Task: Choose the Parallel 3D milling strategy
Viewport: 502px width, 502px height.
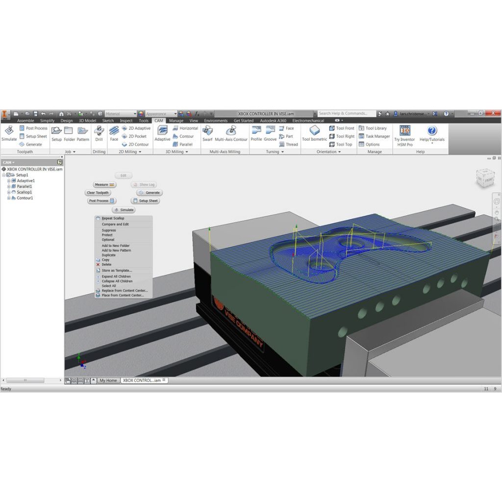Action: coord(183,145)
